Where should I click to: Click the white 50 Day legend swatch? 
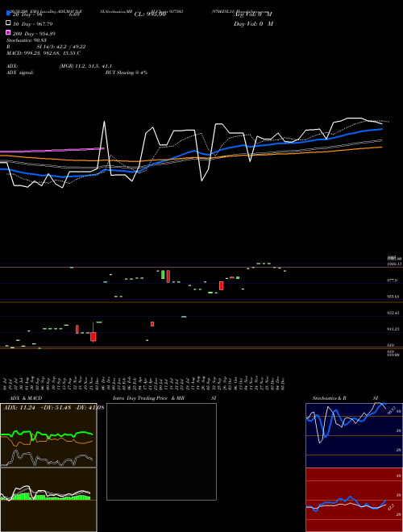[8, 23]
